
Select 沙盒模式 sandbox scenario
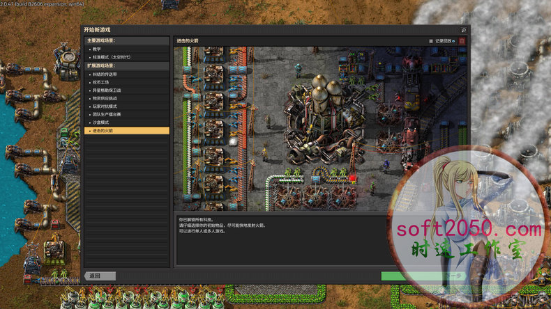(100, 122)
